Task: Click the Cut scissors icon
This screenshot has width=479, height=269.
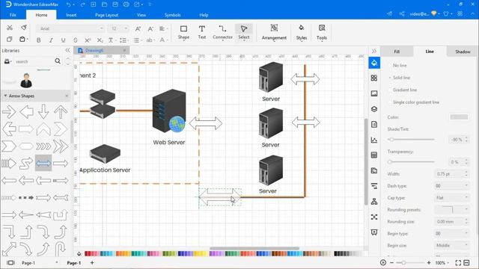Action: point(10,28)
